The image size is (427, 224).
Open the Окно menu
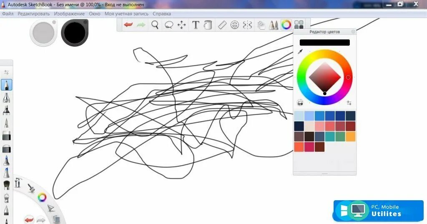tap(95, 14)
